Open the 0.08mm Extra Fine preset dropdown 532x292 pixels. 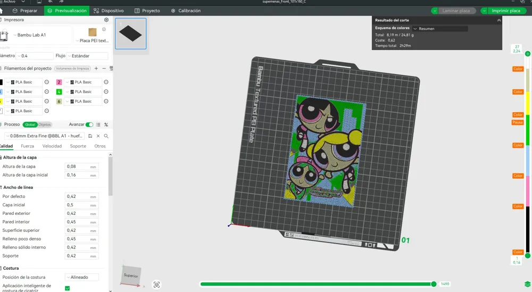tap(45, 136)
